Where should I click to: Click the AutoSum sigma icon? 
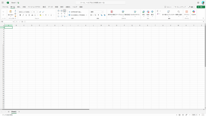click(158, 11)
